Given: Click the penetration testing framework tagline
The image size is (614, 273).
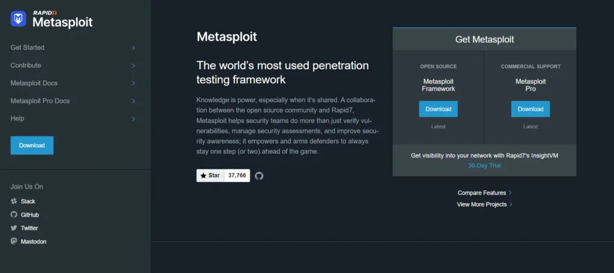Looking at the screenshot, I should click(x=282, y=72).
